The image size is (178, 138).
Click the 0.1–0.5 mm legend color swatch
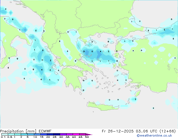click(5, 134)
